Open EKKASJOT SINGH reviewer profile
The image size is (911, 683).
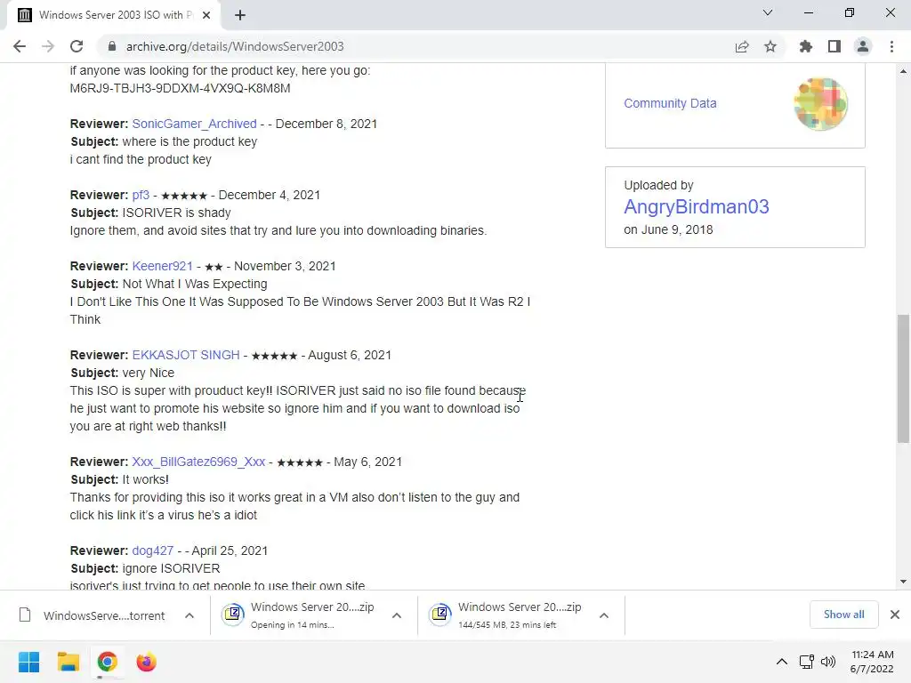click(x=186, y=355)
